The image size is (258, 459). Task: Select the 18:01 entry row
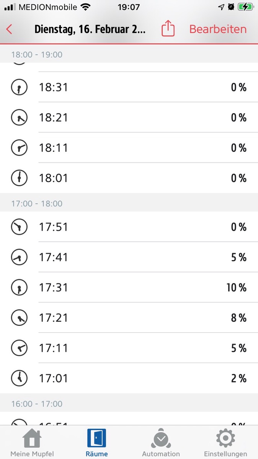click(129, 178)
